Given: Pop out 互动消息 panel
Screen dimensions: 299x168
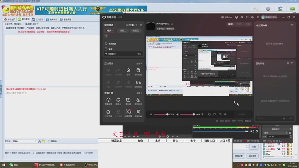Looking at the screenshot, I should tap(292, 63).
